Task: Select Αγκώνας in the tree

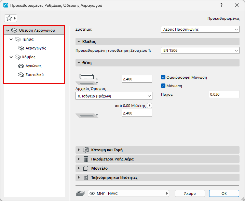Action: (x=34, y=66)
